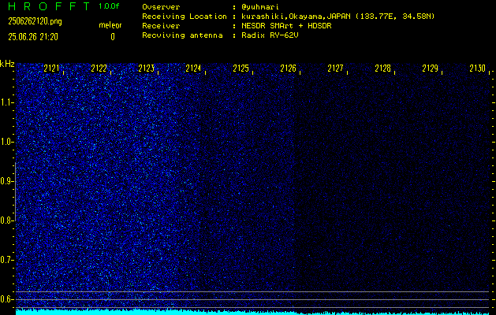Click the 0.9 kHz axis label
This screenshot has width=496, height=315.
pos(6,181)
